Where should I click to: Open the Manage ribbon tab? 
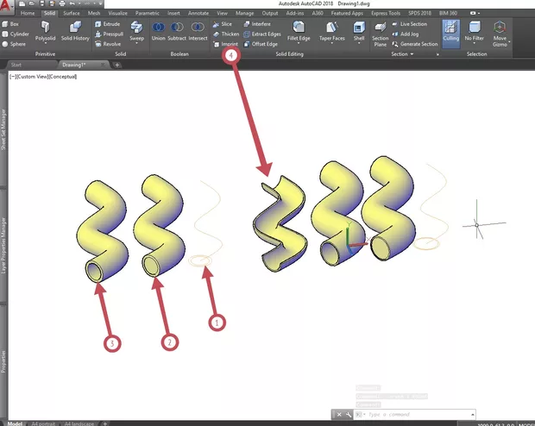(244, 13)
